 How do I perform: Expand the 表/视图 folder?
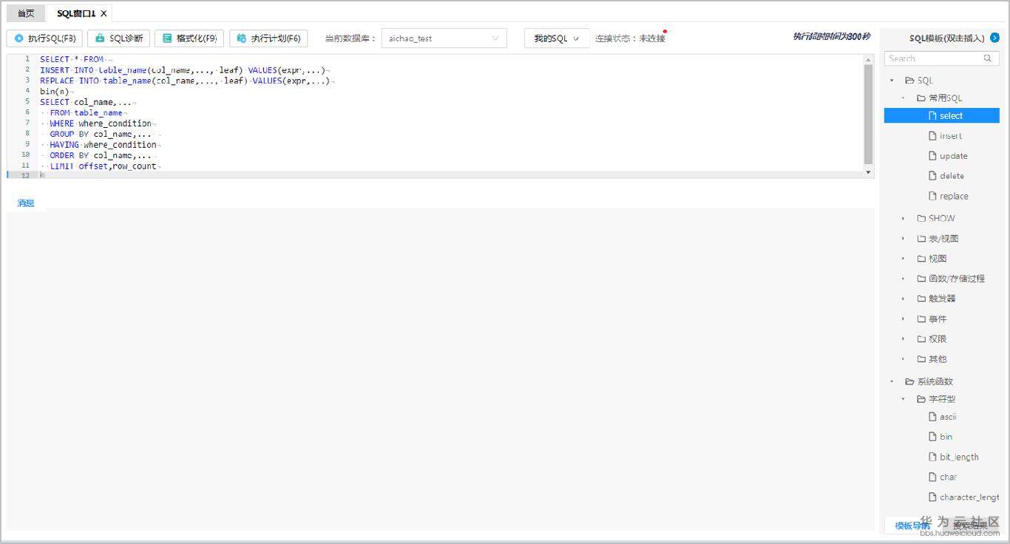(x=903, y=239)
